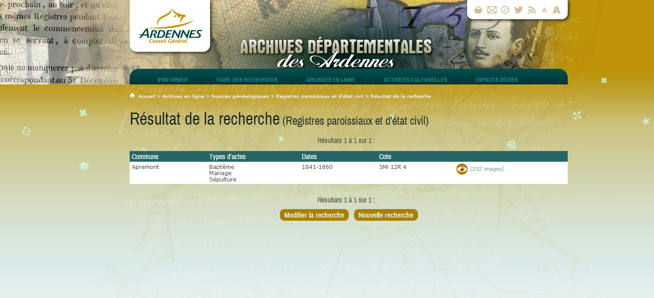This screenshot has width=654, height=298.
Task: Open the ACTIVITÉS CULTURELLES menu
Action: pyautogui.click(x=415, y=80)
